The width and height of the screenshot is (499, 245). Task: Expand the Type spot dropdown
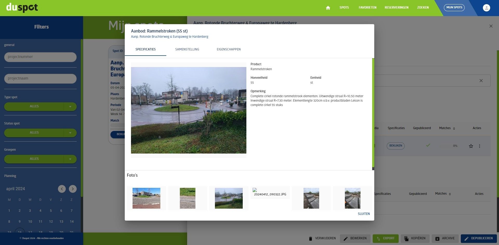click(x=70, y=107)
